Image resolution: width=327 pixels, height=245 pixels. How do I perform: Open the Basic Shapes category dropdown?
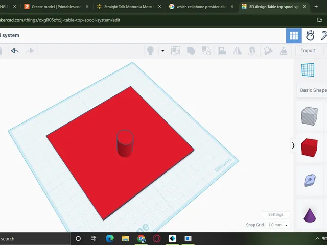(x=312, y=90)
